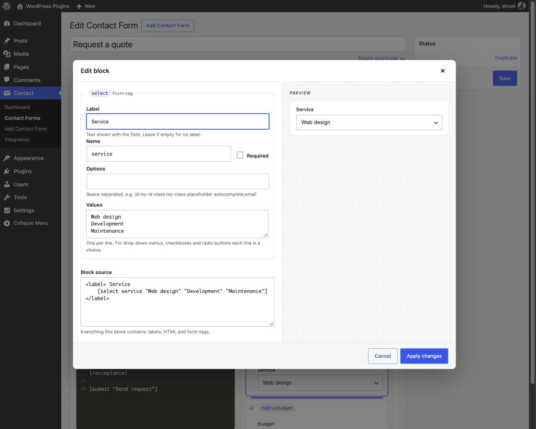Click the radio budget tag label
Screen dimensions: 536x429
pos(277,408)
